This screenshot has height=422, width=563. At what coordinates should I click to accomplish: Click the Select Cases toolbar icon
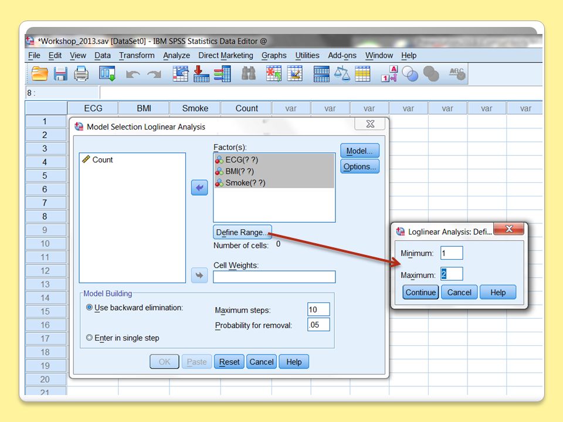(362, 74)
